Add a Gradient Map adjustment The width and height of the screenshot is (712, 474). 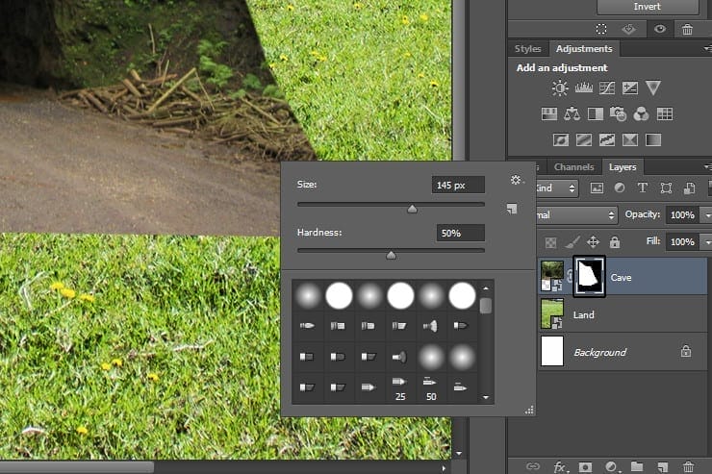click(x=653, y=139)
